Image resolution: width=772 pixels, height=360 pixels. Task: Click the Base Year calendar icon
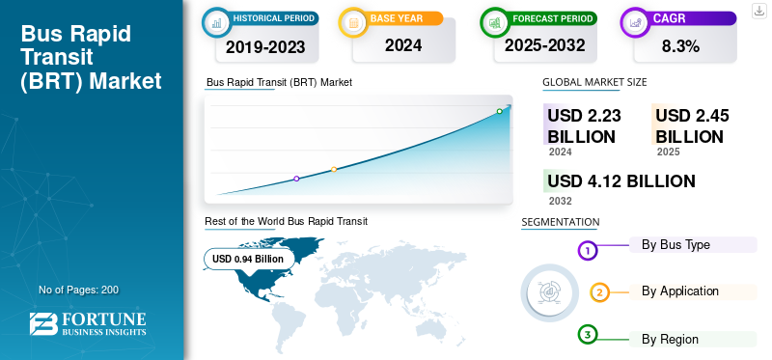tap(352, 22)
